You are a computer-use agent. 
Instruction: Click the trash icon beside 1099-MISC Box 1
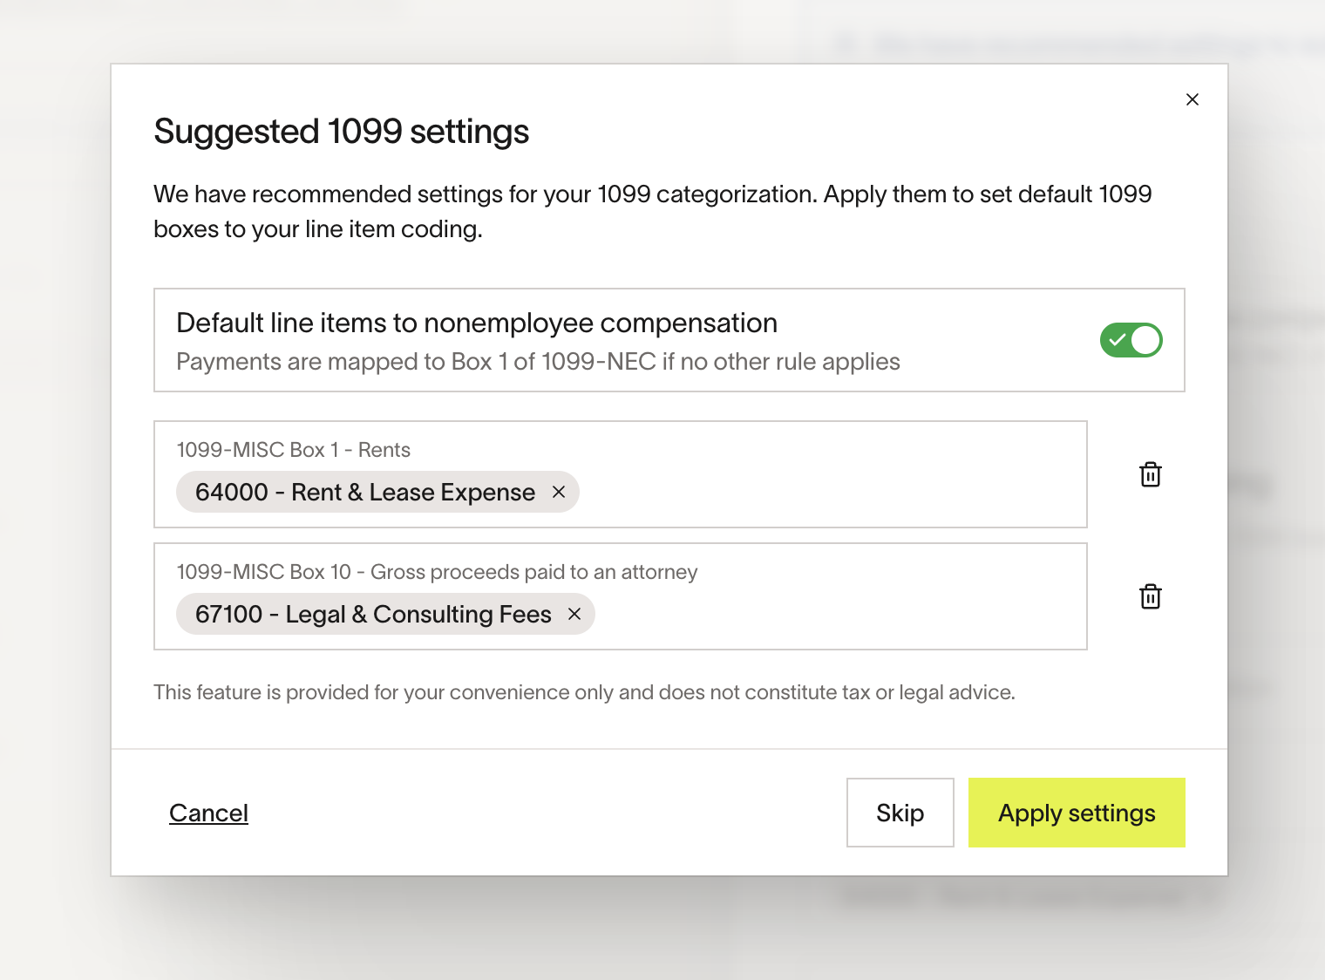coord(1150,474)
